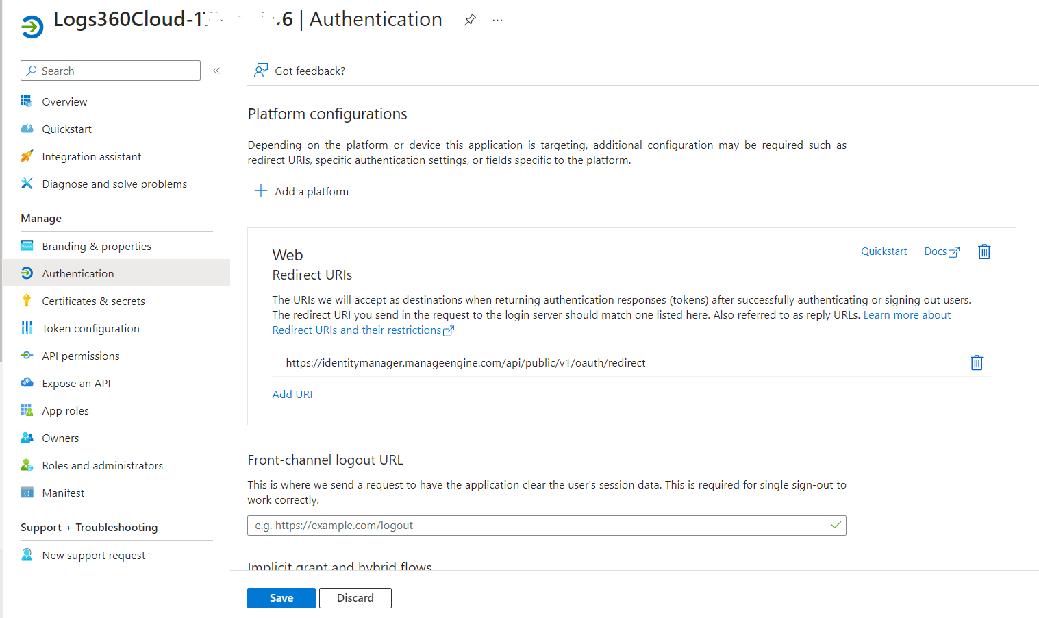The image size is (1039, 618).
Task: Open Token configuration
Action: pyautogui.click(x=90, y=328)
